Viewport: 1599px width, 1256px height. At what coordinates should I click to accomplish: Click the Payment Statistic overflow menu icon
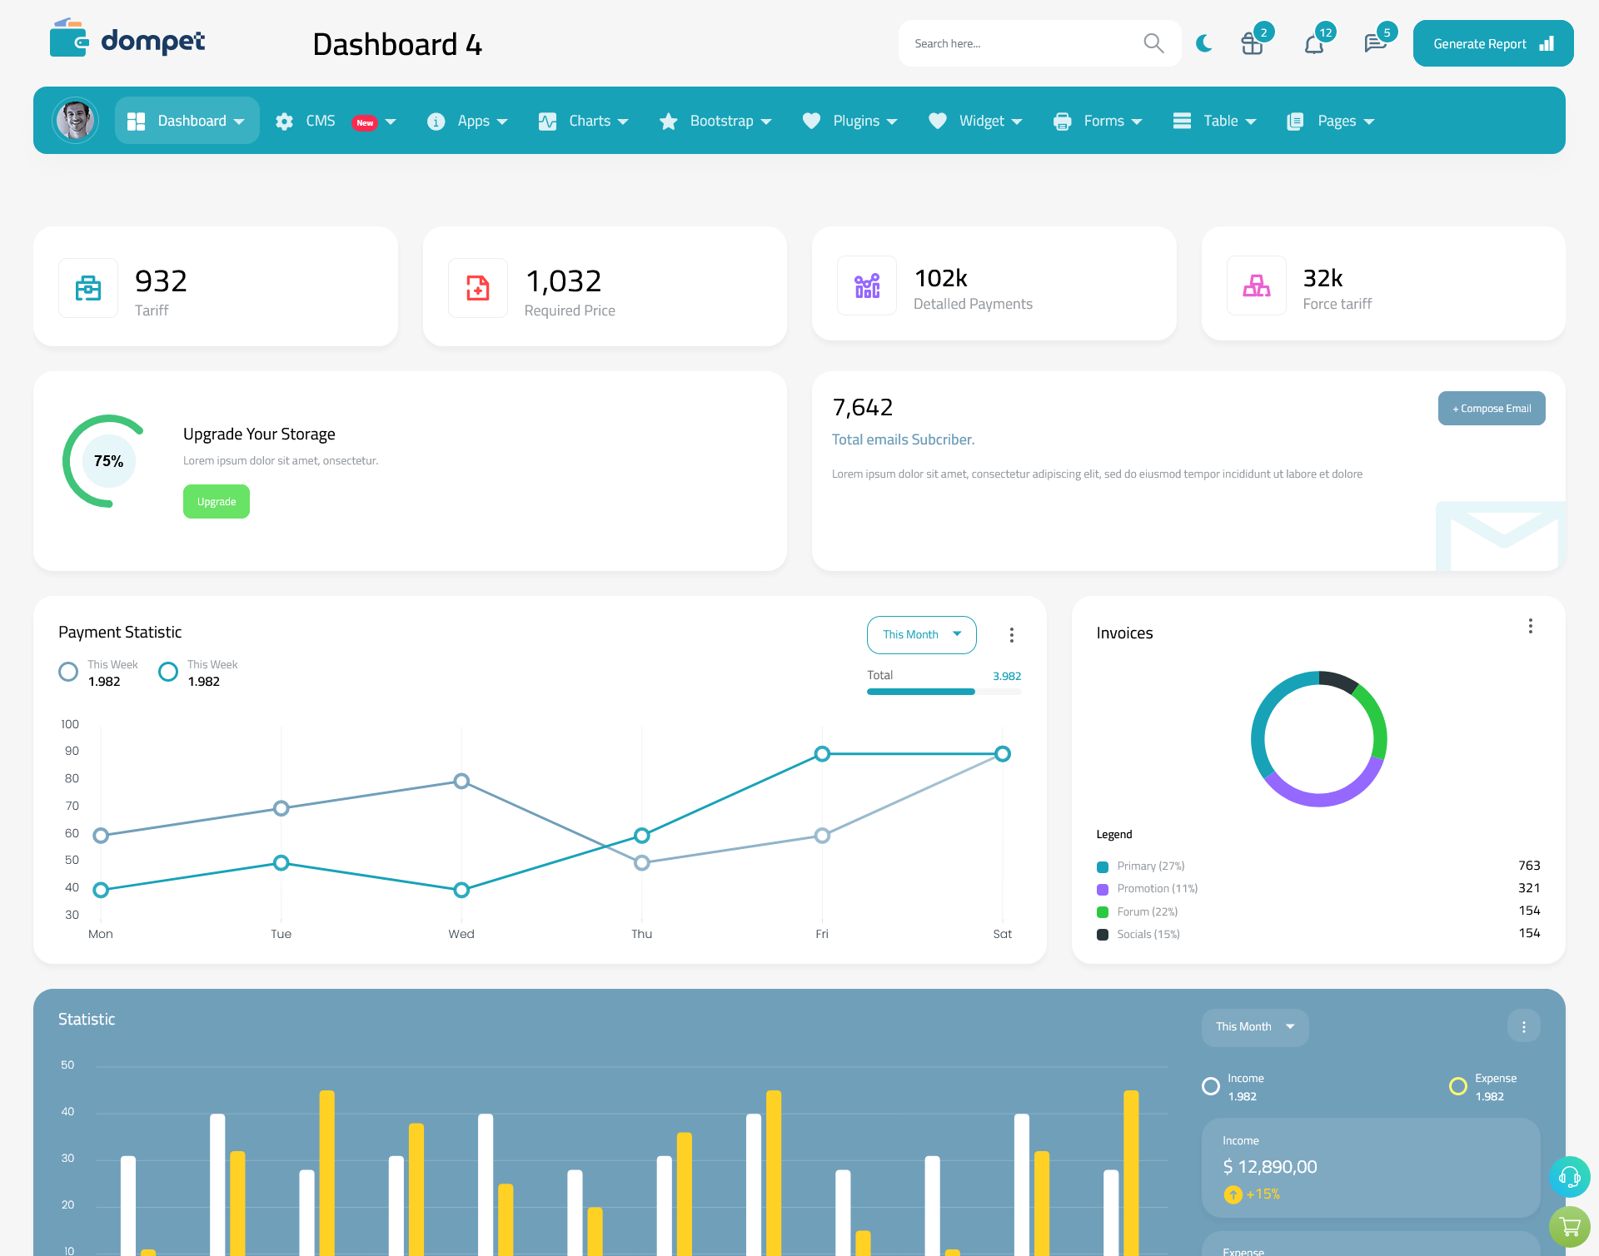[x=1013, y=634]
